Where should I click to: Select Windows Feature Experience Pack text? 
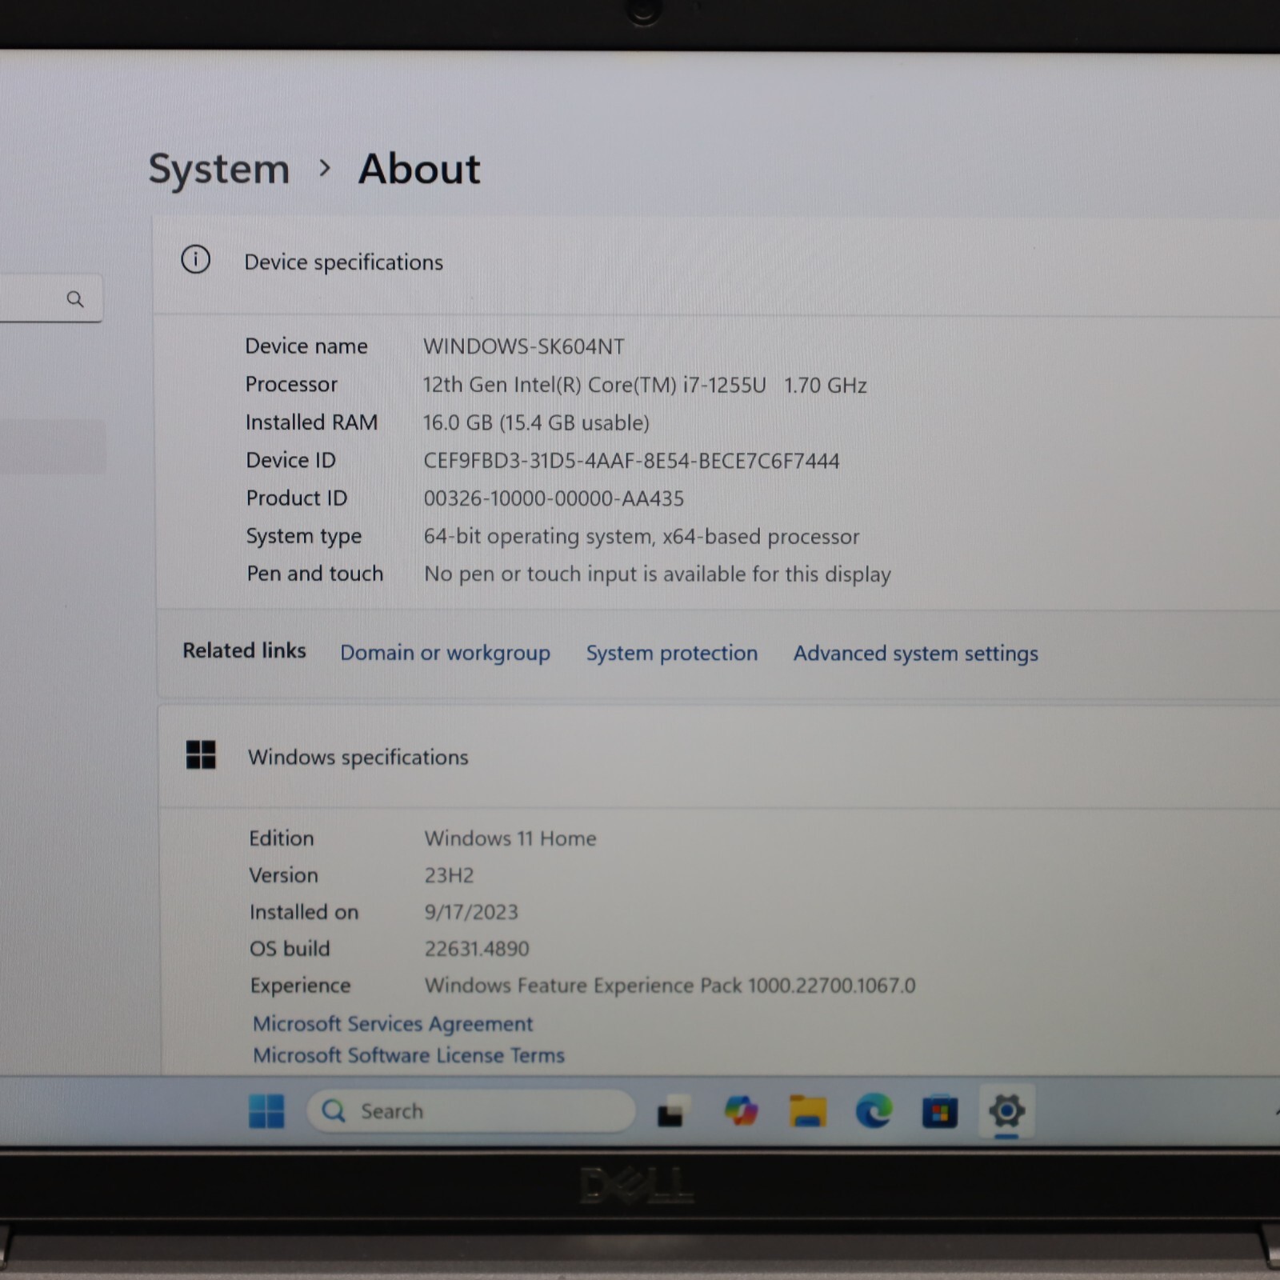(670, 986)
